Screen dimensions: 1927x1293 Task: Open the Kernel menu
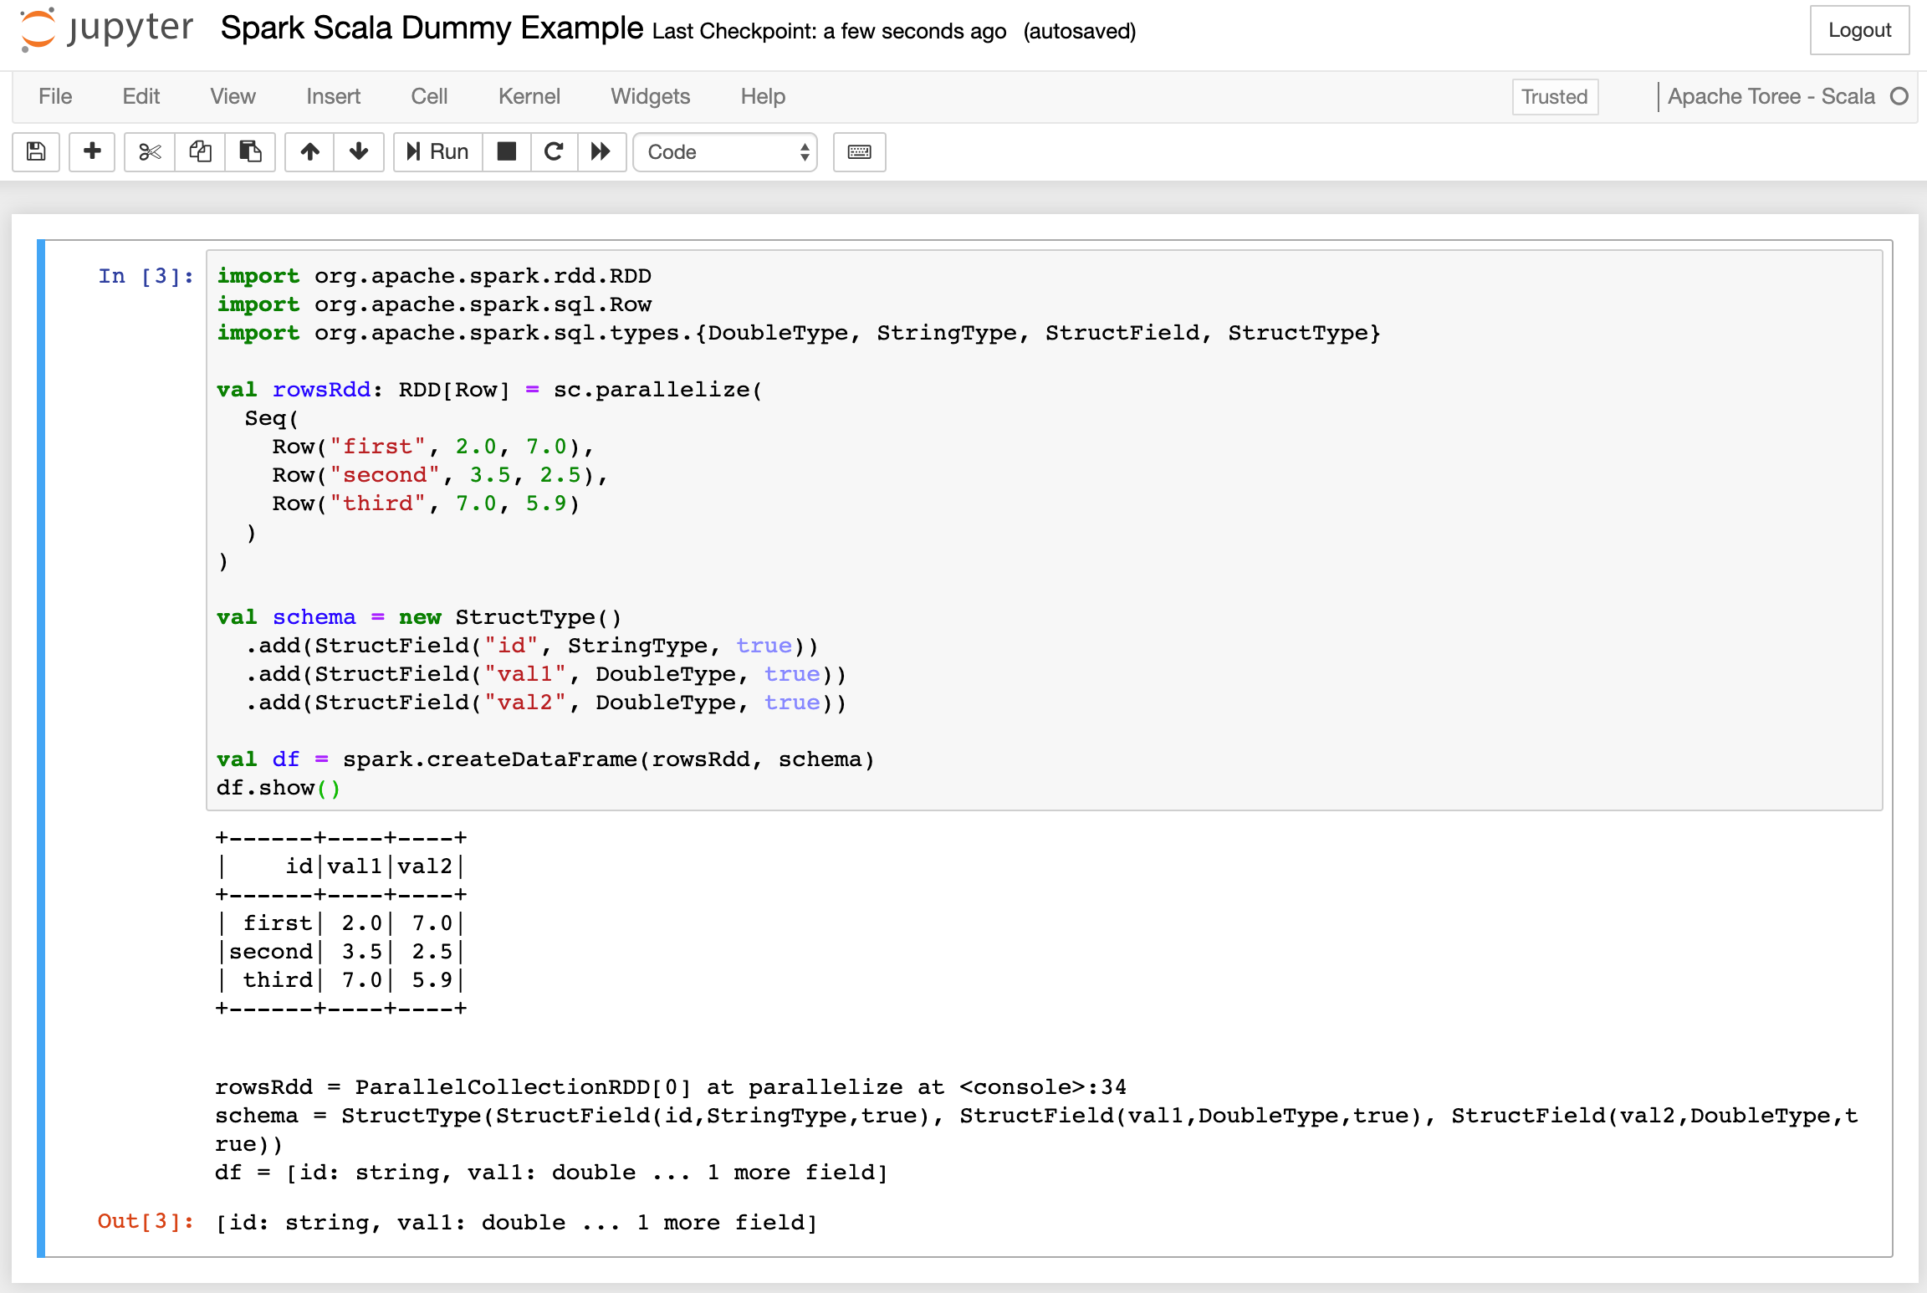(529, 96)
